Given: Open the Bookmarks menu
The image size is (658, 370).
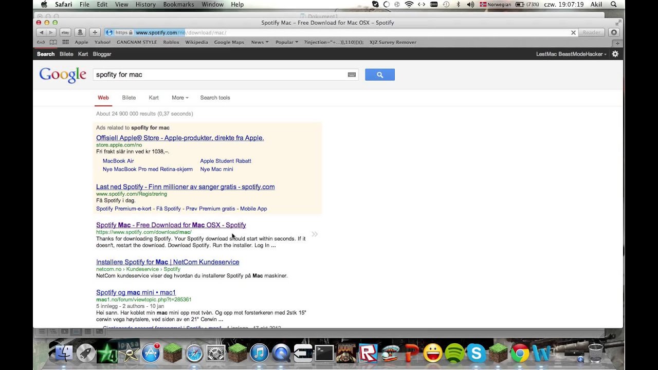Looking at the screenshot, I should click(178, 4).
